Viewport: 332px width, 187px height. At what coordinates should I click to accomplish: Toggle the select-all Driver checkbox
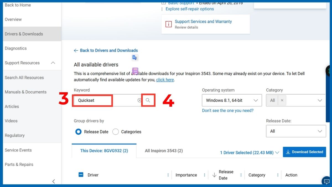pos(81,175)
